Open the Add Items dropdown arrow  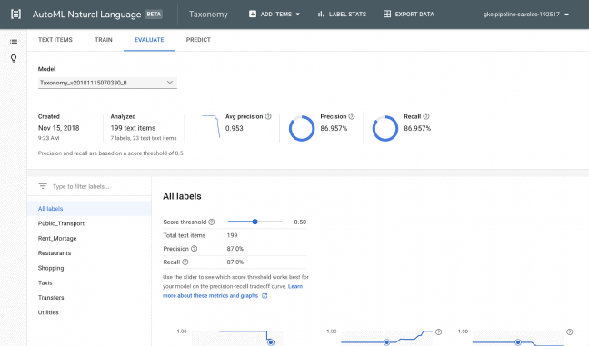click(x=298, y=15)
